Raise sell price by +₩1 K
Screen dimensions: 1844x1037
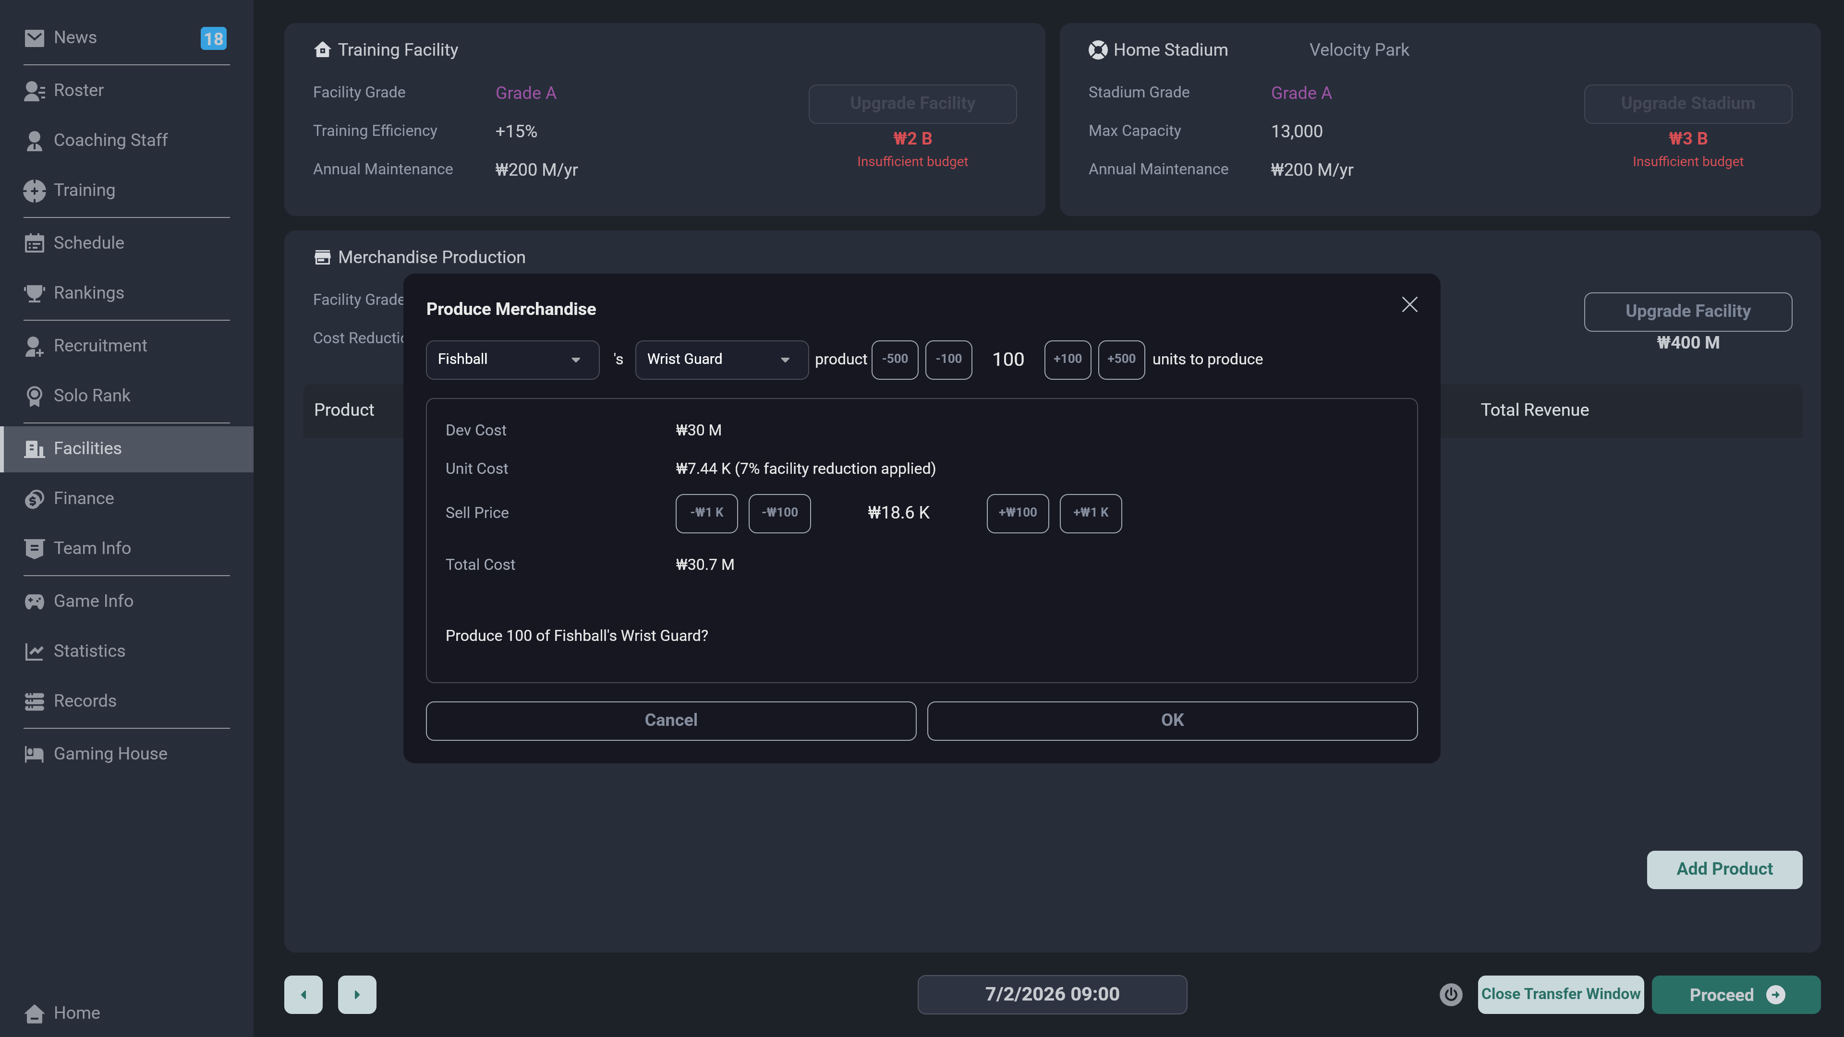[x=1090, y=513]
